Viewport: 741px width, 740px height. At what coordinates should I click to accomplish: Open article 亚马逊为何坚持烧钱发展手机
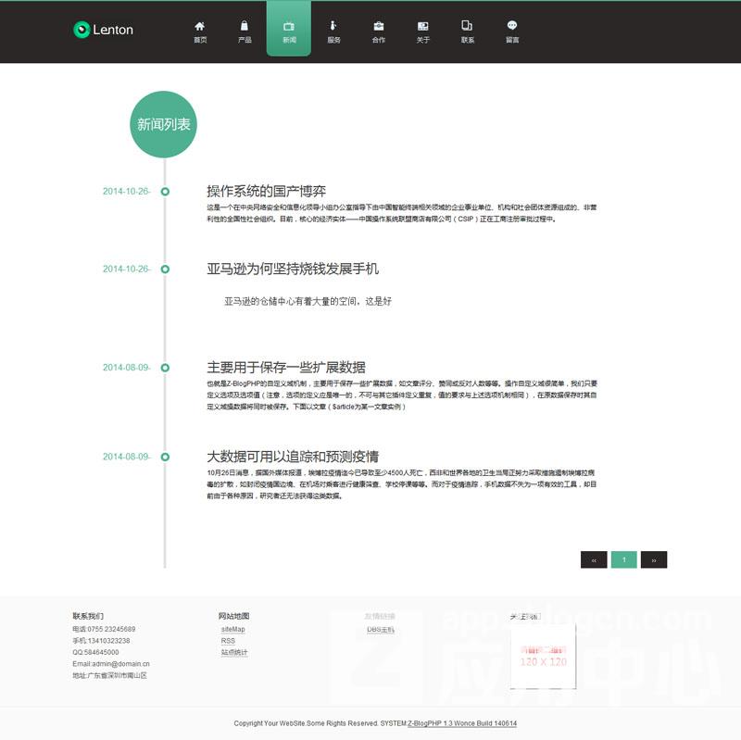click(292, 270)
